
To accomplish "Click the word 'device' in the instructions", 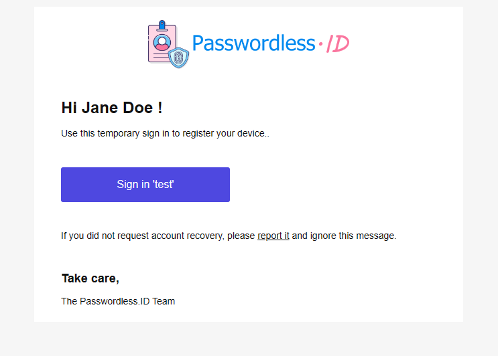I will [251, 133].
